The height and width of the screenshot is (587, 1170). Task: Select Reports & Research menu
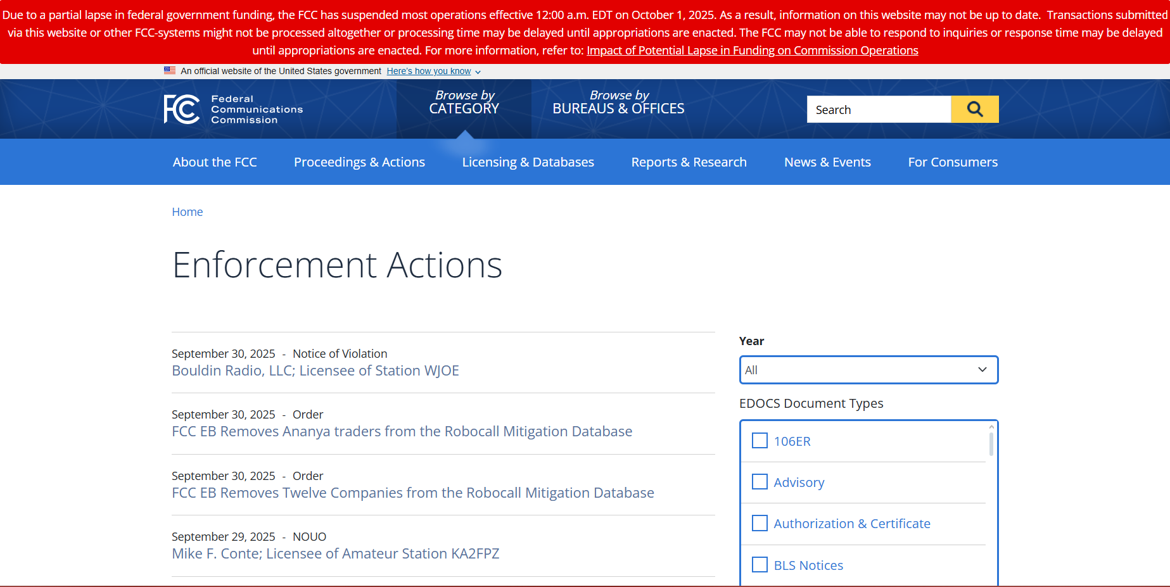coord(689,162)
